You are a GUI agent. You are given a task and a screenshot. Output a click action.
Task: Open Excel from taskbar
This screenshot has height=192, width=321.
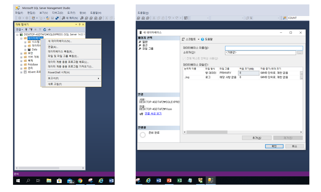tap(179, 180)
